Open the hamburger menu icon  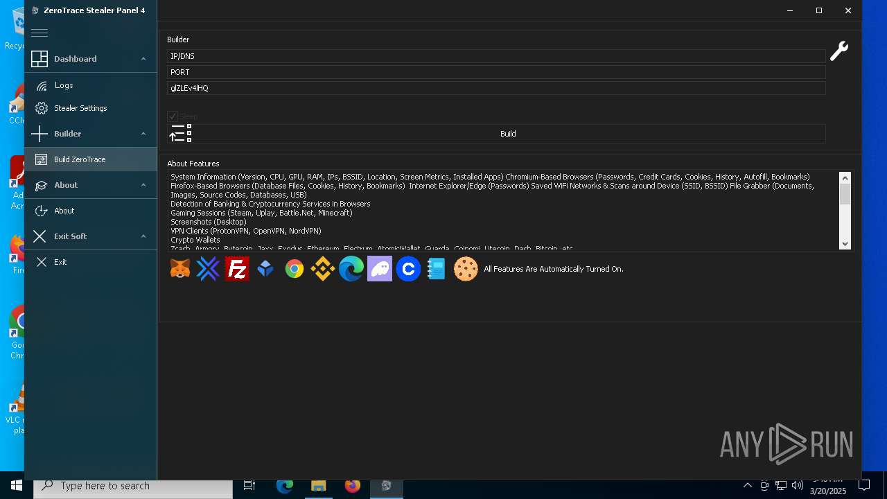click(39, 33)
